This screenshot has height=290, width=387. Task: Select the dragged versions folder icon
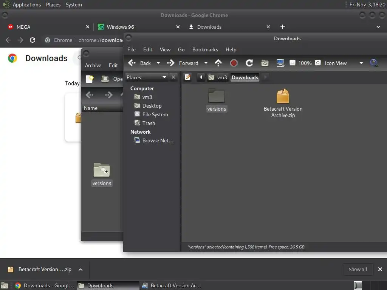pyautogui.click(x=102, y=174)
